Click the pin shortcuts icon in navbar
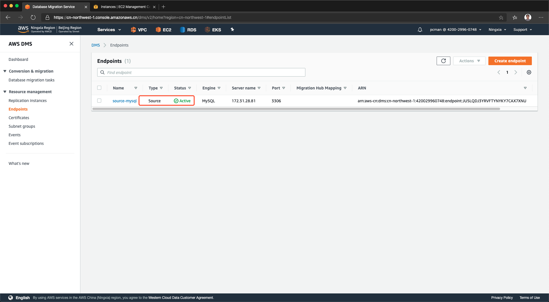The image size is (549, 302). click(232, 29)
